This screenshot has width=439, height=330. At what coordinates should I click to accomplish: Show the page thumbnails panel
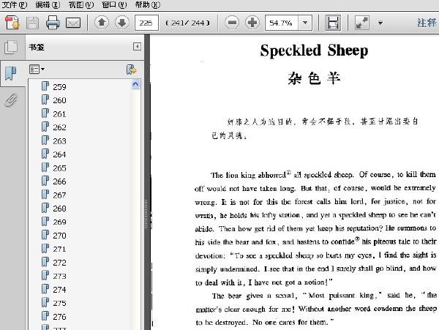pos(11,47)
